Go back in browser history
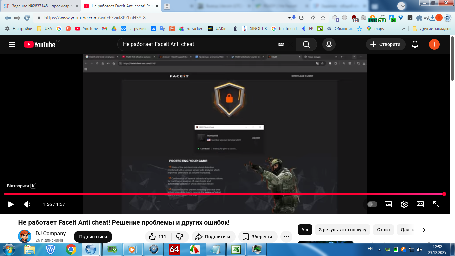The height and width of the screenshot is (256, 455). (8, 18)
